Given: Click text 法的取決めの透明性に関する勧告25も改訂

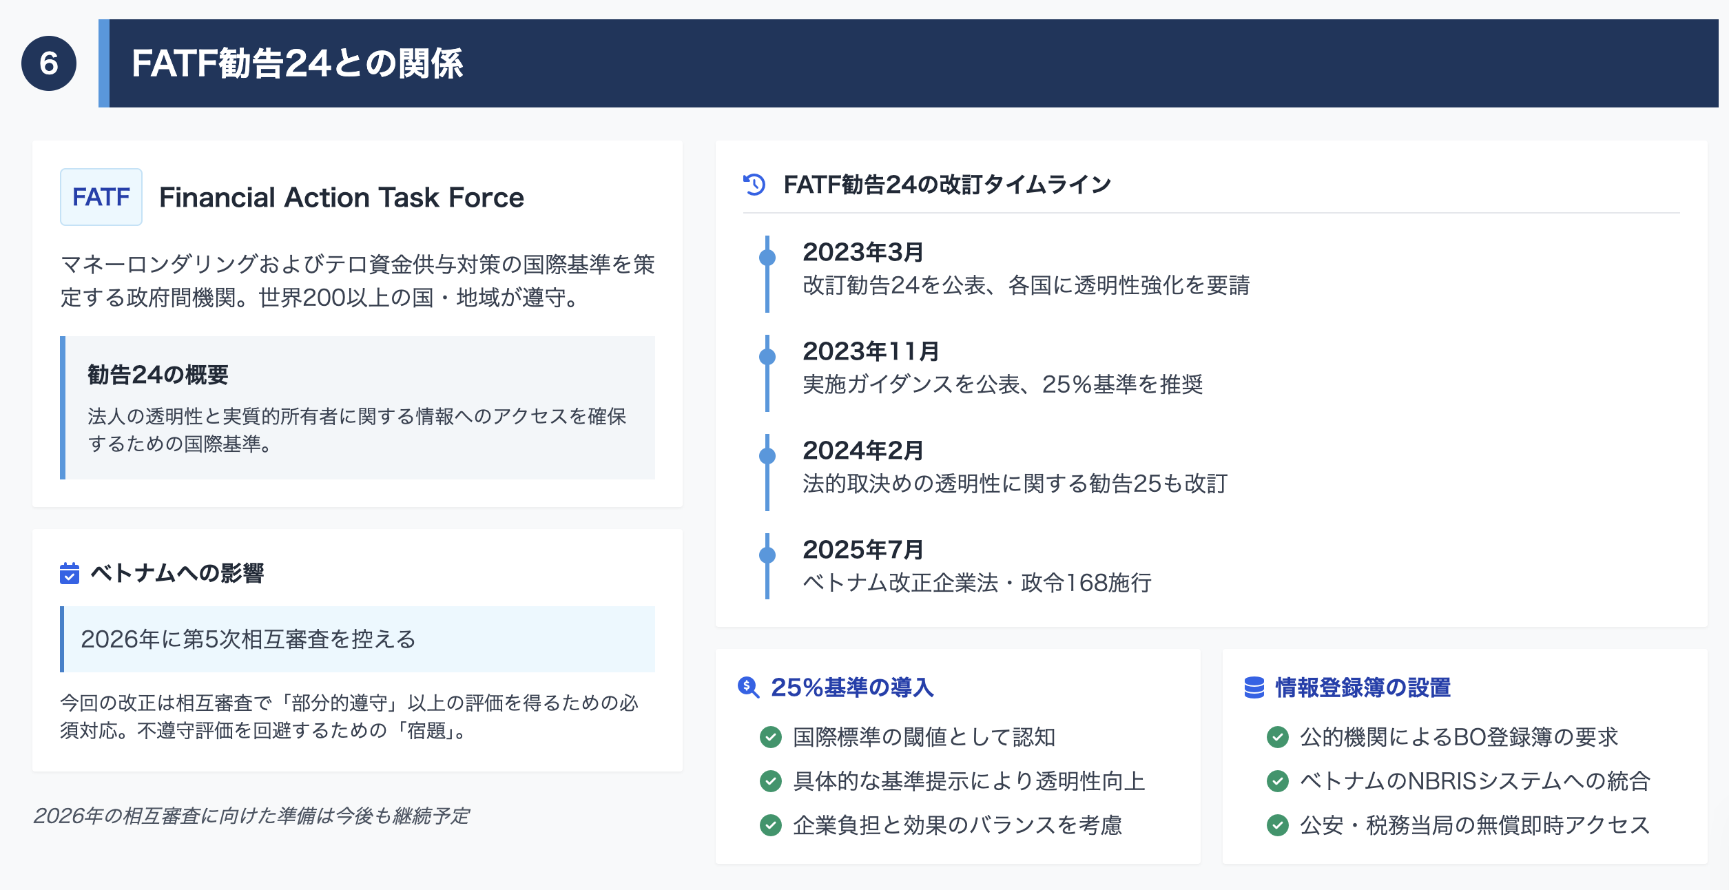Looking at the screenshot, I should click(1015, 484).
